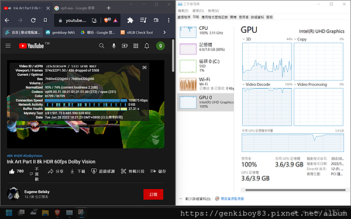
Task: Switch to Task Manager's last tab (Services)
Action: (270, 17)
